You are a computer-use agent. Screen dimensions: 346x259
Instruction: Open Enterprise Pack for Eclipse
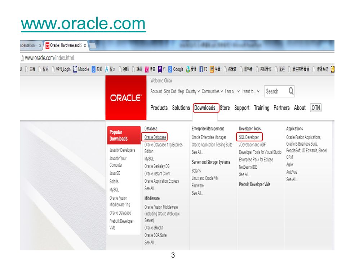point(256,160)
